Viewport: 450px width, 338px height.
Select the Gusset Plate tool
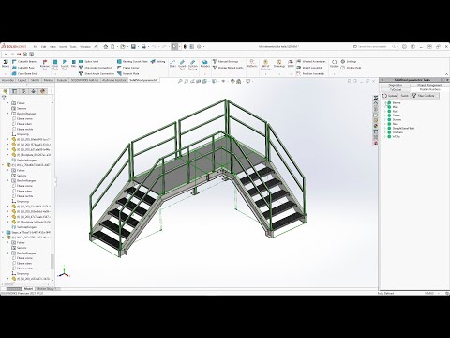[x=65, y=64]
